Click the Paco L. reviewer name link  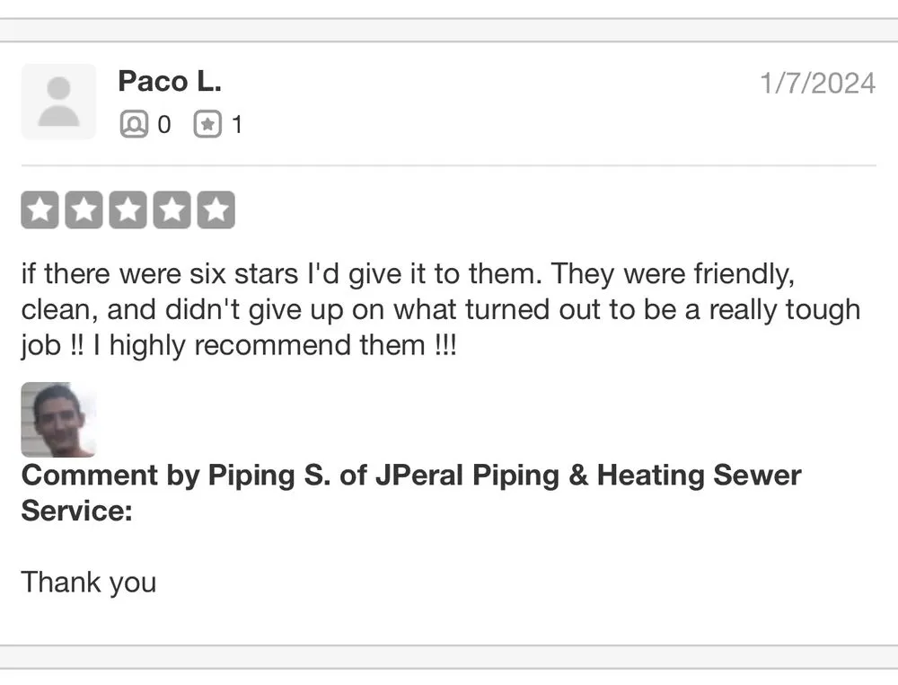pyautogui.click(x=170, y=82)
